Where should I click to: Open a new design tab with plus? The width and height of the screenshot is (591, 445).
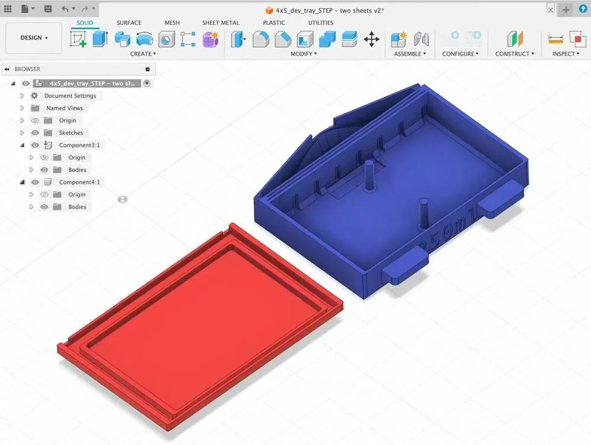(x=566, y=10)
